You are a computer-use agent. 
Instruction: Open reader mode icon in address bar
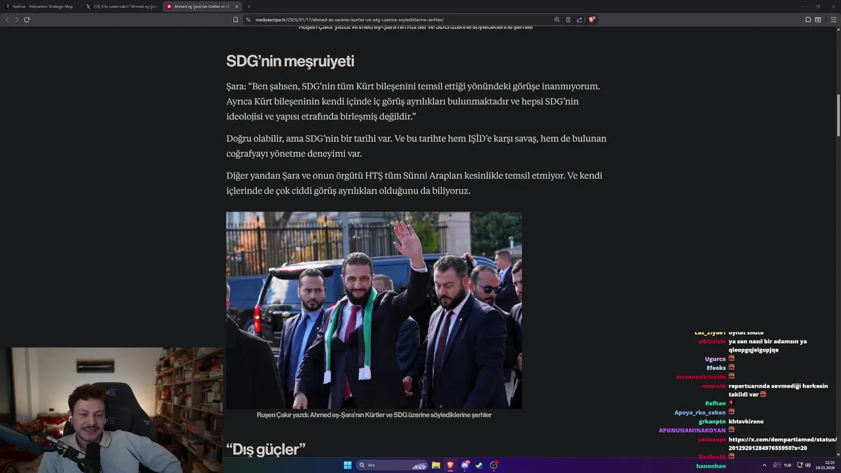pyautogui.click(x=568, y=20)
